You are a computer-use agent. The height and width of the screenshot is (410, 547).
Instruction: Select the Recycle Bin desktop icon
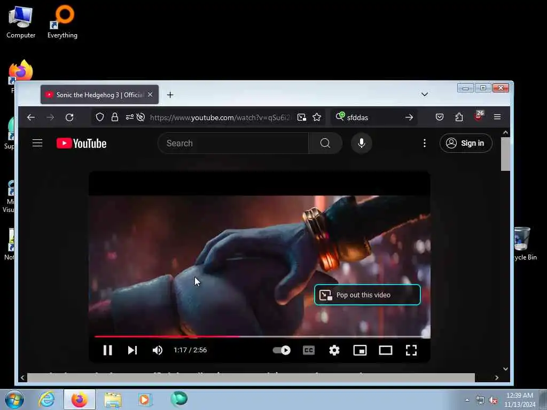tap(525, 243)
